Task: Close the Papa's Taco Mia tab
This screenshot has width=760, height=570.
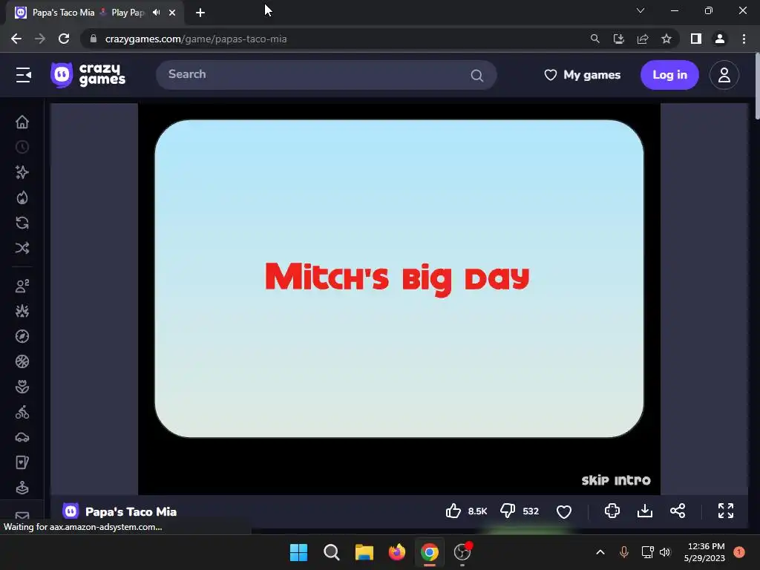Action: (x=172, y=13)
